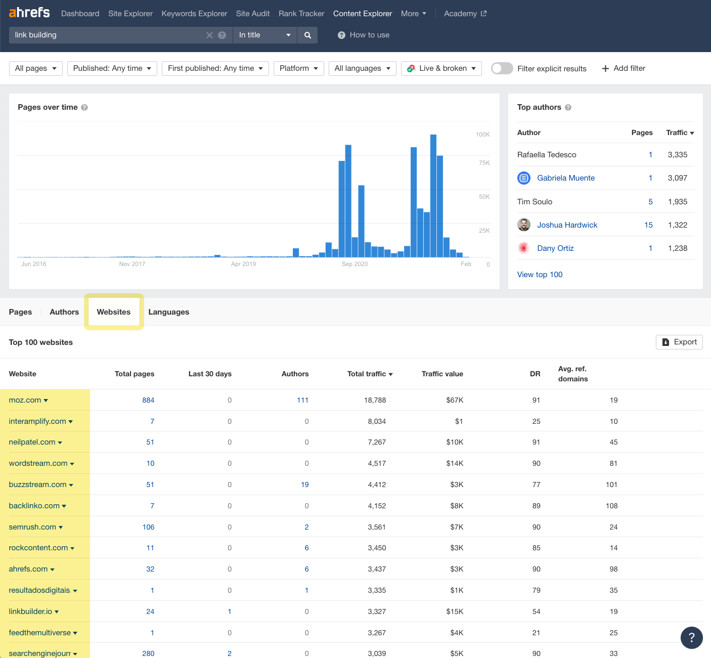
Task: Open the help chat bubble button
Action: pyautogui.click(x=691, y=637)
